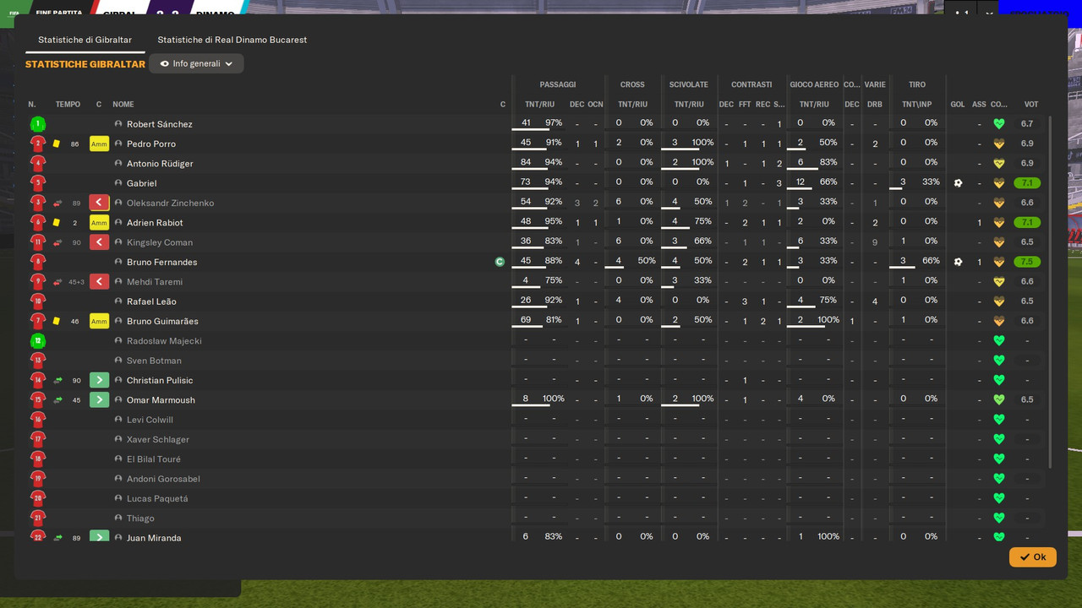Click Bruno Guimarães yellow card icon
The image size is (1082, 608).
(x=57, y=322)
